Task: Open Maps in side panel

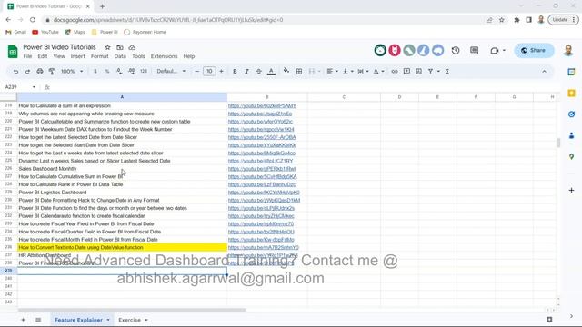Action: point(572,157)
